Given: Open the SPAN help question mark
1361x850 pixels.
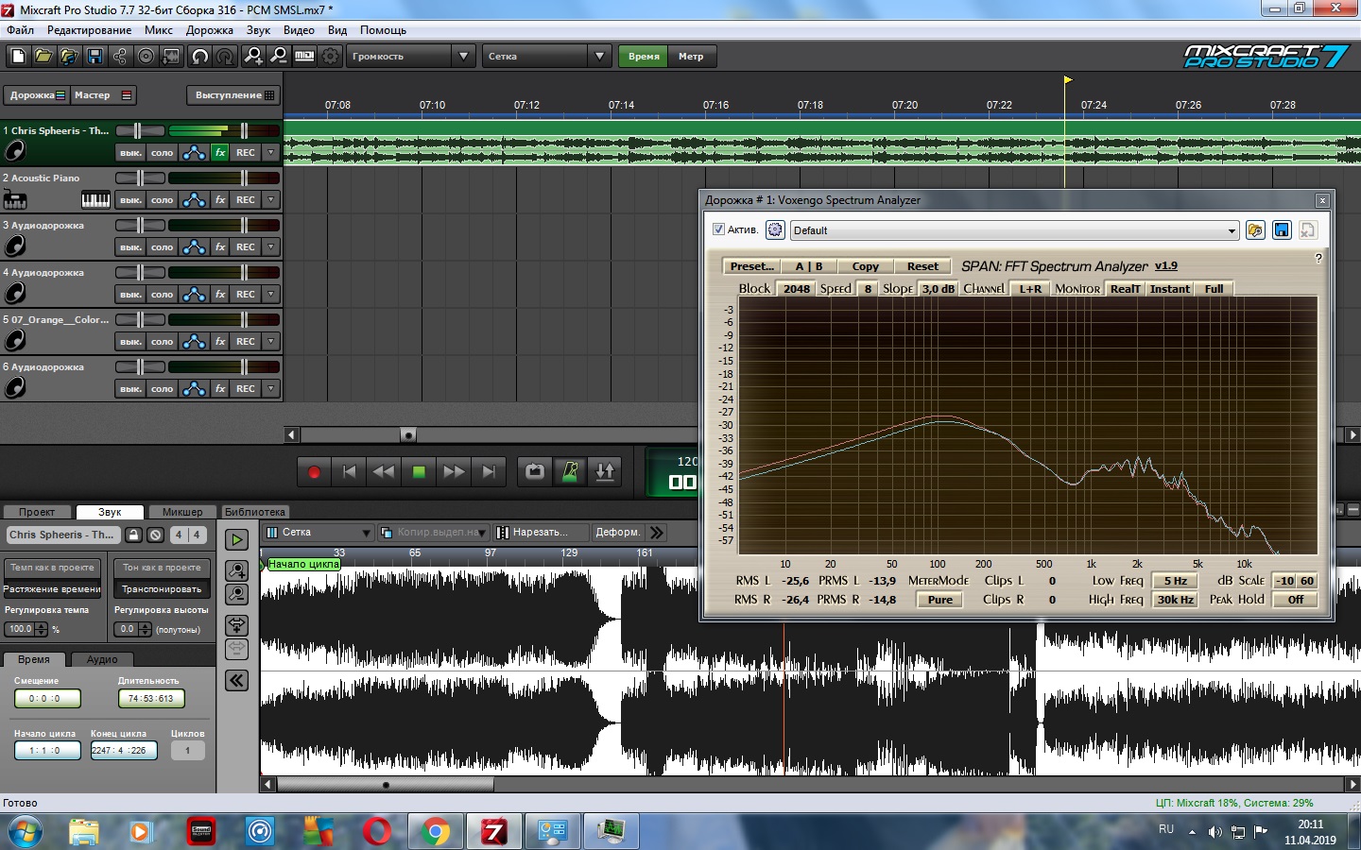Looking at the screenshot, I should point(1318,258).
